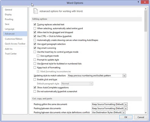The width and height of the screenshot is (150, 122).
Task: Uncheck Typing replaces selected text
Action: [x=35, y=24]
